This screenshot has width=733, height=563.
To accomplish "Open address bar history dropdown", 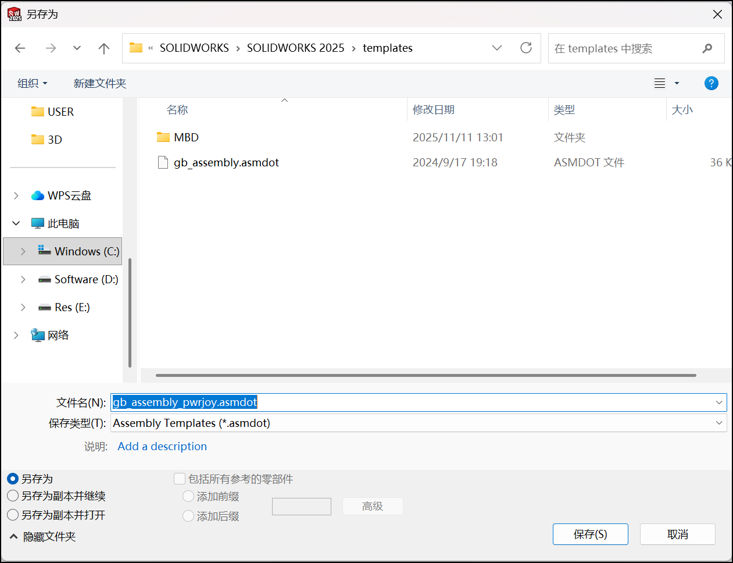I will (x=497, y=48).
